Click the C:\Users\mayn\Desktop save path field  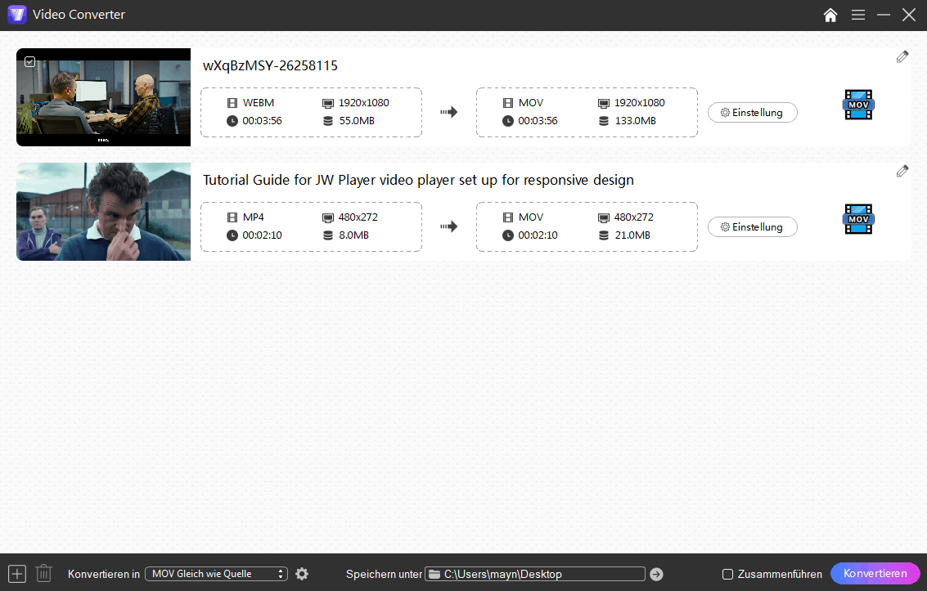(x=535, y=574)
